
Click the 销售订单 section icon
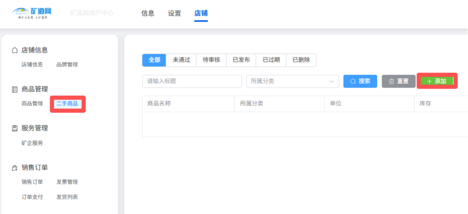tap(15, 168)
